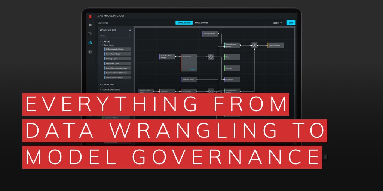Image resolution: width=383 pixels, height=191 pixels.
Task: Select Batch Normalisation Layer block
Action: pyautogui.click(x=117, y=68)
